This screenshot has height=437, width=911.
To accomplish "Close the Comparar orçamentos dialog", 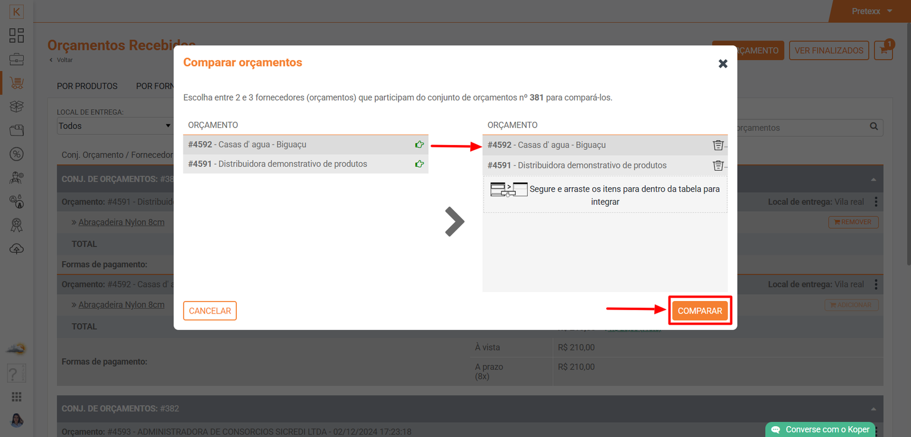I will pos(723,64).
